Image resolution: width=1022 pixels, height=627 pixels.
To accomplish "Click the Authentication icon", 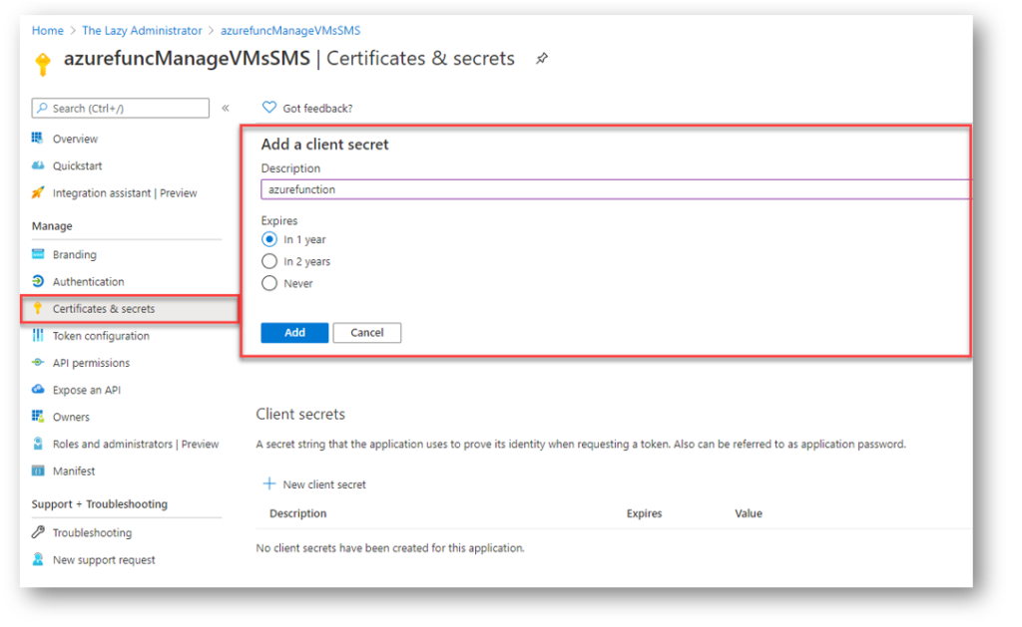I will 38,281.
